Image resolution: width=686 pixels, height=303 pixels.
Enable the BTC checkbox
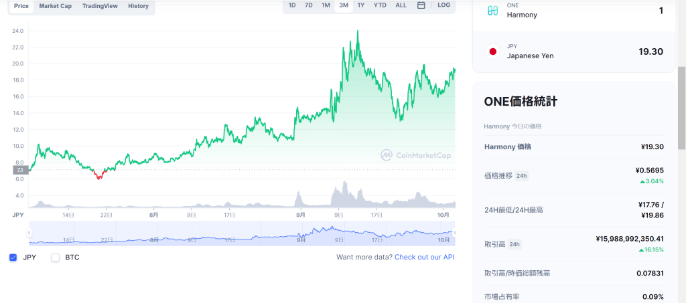click(56, 257)
